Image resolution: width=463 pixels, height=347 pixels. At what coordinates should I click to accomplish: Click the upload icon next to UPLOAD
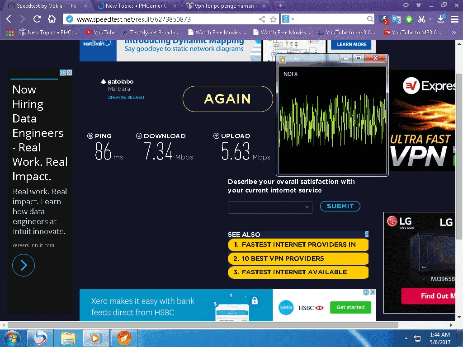(216, 136)
